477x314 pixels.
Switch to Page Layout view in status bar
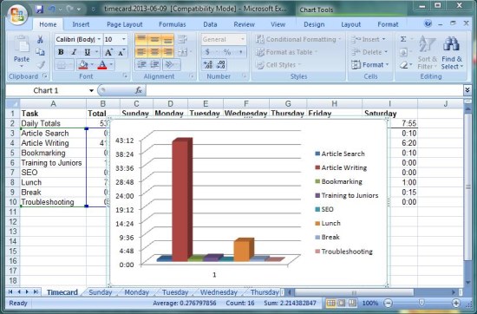click(342, 303)
